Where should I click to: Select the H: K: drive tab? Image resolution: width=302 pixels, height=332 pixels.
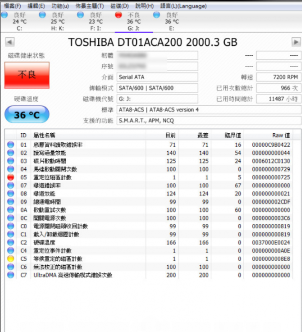57,22
